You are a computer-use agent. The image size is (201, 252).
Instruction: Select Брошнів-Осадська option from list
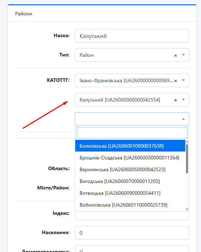click(130, 158)
